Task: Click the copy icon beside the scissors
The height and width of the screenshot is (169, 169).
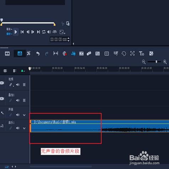Action: coord(68,23)
